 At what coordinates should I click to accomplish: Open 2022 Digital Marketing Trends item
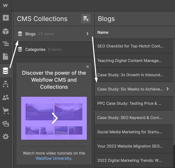click(x=134, y=160)
